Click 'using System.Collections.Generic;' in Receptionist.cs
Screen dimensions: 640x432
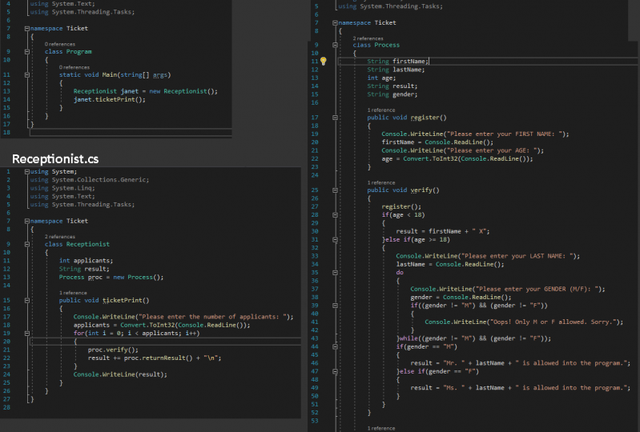[90, 180]
